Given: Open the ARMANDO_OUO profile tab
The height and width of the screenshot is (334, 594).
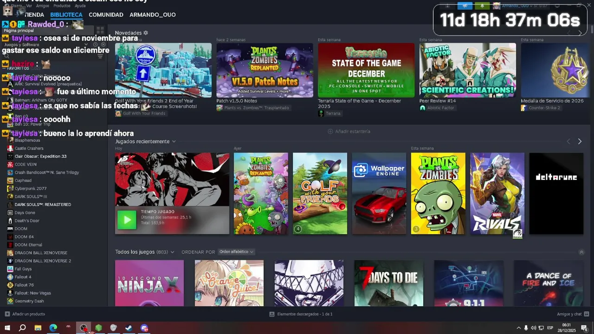Looking at the screenshot, I should [x=153, y=15].
